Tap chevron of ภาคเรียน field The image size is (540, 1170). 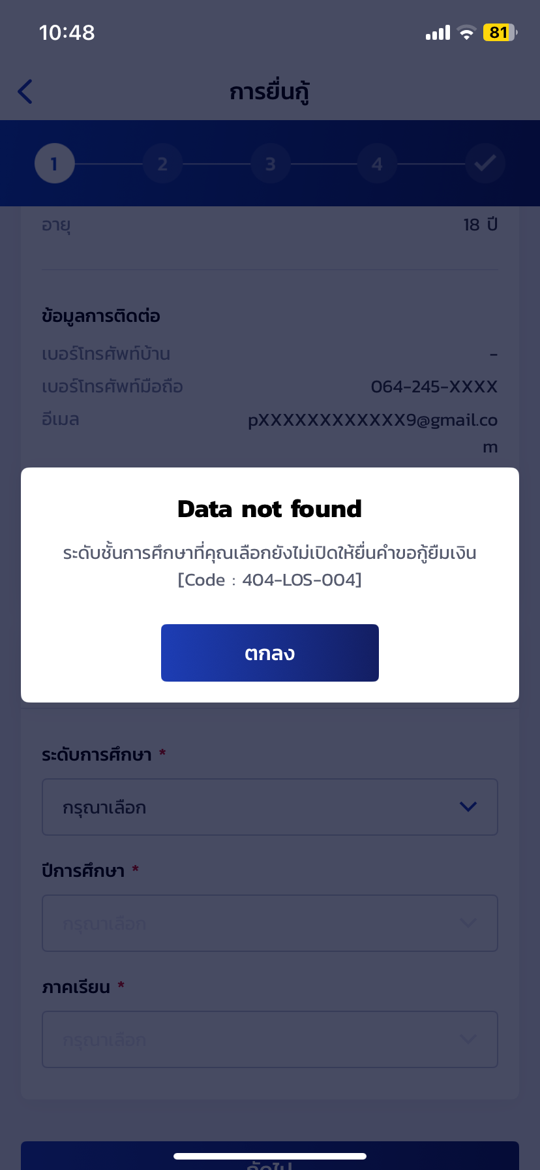[468, 1039]
